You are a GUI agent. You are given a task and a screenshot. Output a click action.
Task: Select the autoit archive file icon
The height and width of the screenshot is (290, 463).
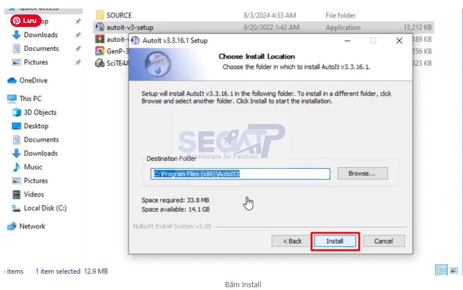[x=100, y=39]
